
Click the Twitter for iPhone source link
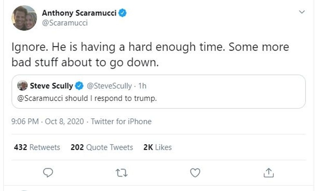tap(121, 122)
